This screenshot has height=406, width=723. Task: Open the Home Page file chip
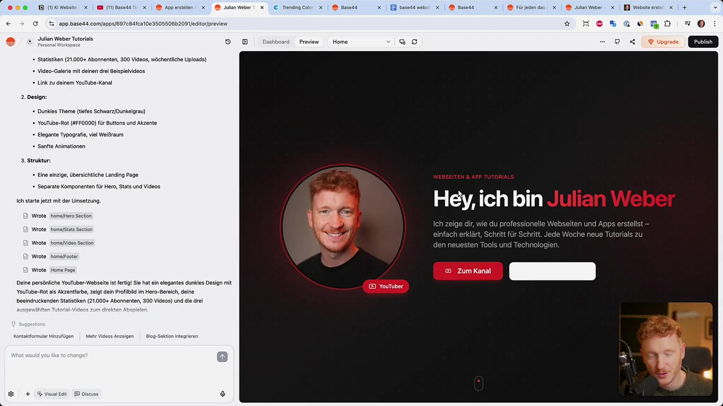click(x=63, y=270)
